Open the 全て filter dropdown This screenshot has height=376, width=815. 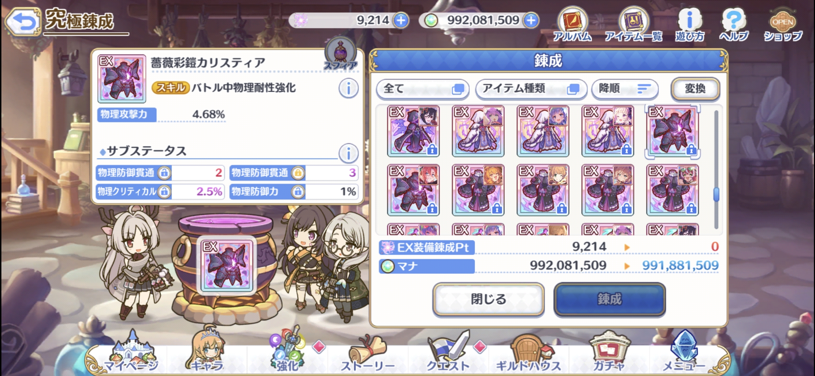[422, 89]
